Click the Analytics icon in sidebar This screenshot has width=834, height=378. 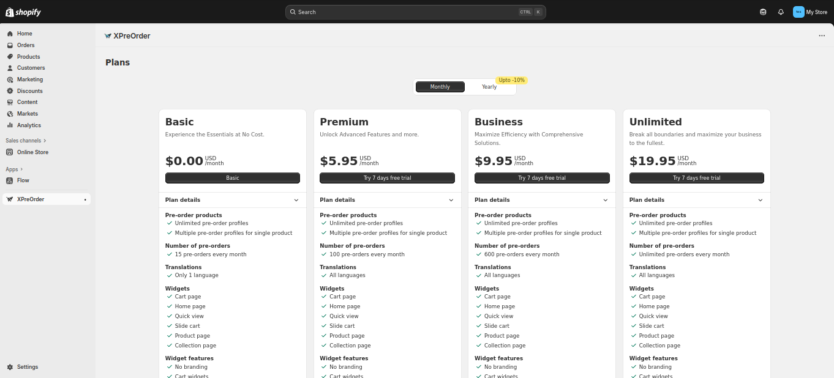point(10,125)
